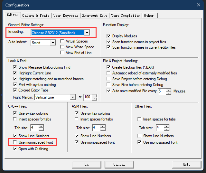Toggle Scan function names in current editor files
The height and width of the screenshot is (173, 206).
pyautogui.click(x=108, y=47)
